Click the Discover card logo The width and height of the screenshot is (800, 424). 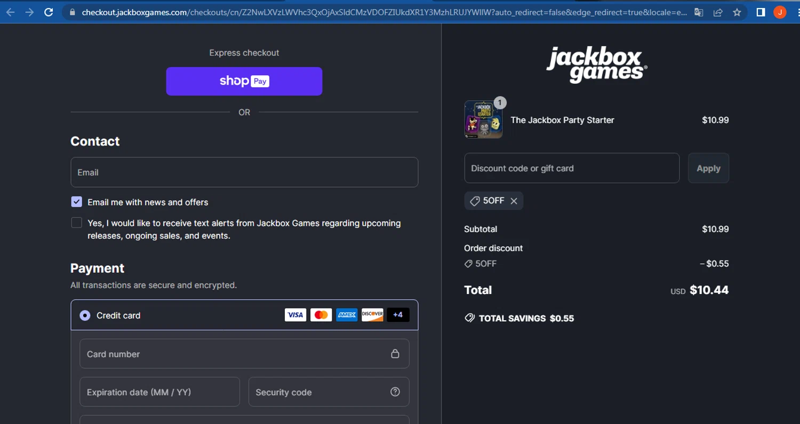point(372,315)
